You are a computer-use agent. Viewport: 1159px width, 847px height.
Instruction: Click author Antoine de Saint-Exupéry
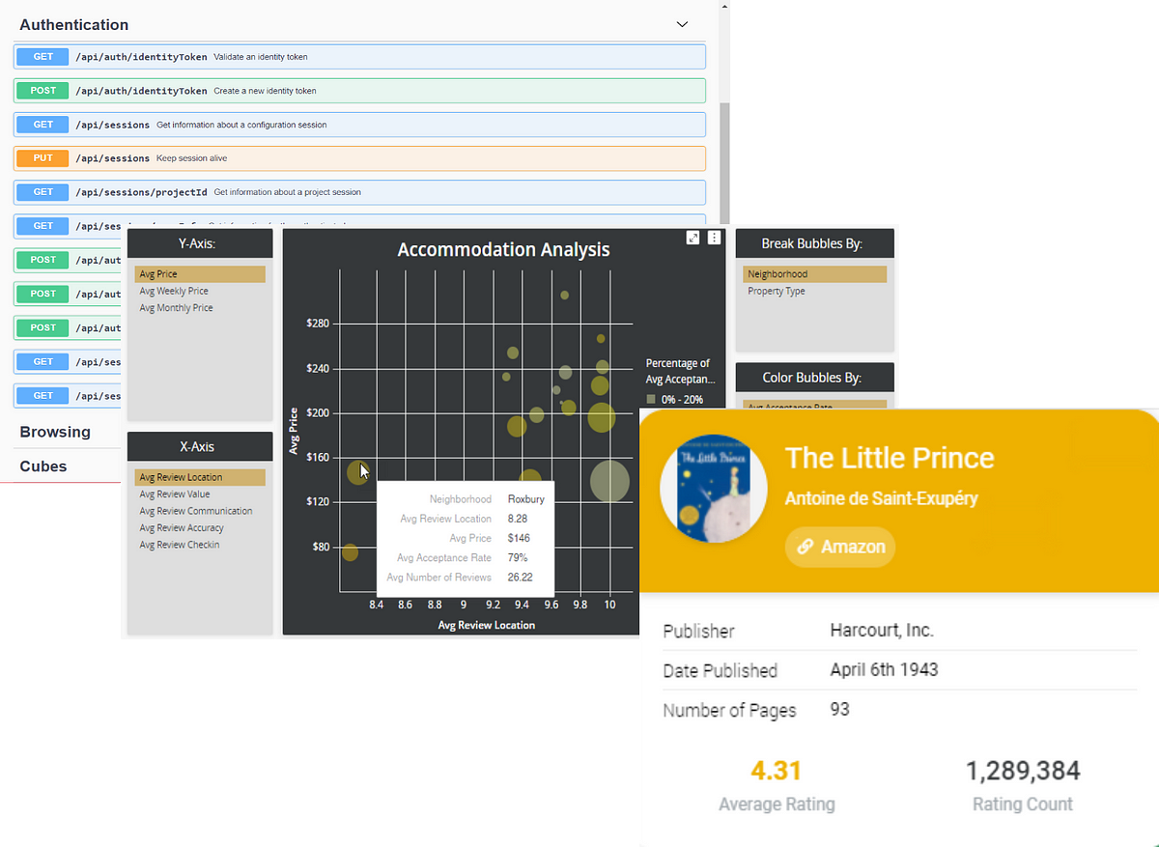click(x=882, y=498)
